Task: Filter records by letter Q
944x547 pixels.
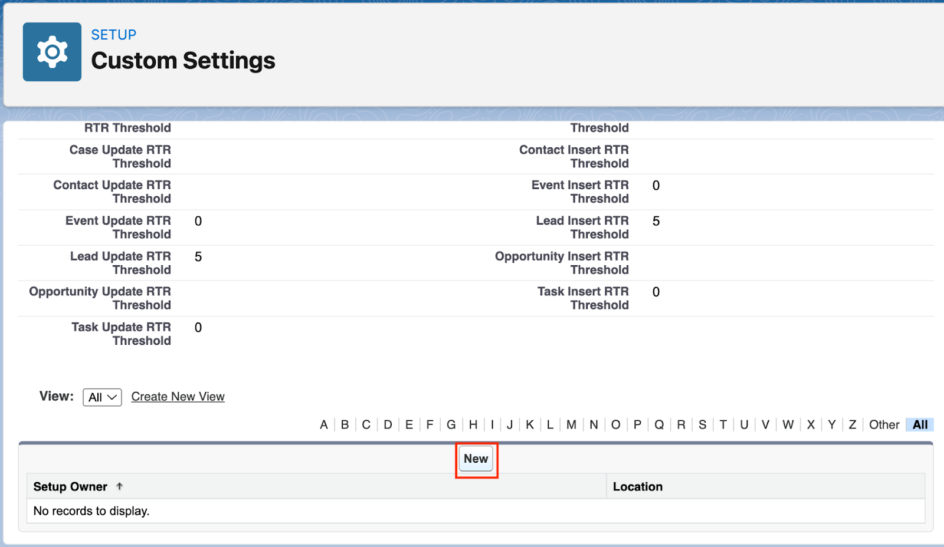Action: point(659,424)
